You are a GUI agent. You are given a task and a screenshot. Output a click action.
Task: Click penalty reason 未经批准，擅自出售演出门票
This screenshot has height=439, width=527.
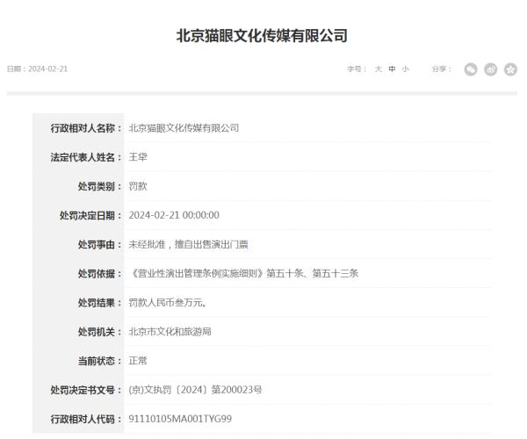pos(188,244)
